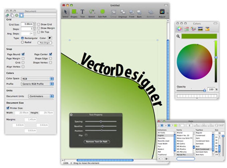Choose the Select arrow tool
The height and width of the screenshot is (168, 227).
click(x=65, y=13)
